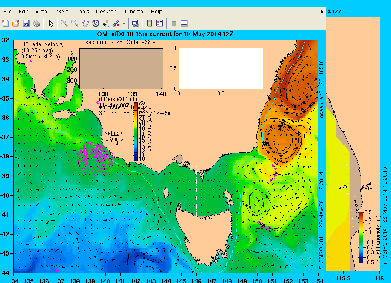Save the figure using the floppy disk icon

click(x=26, y=23)
